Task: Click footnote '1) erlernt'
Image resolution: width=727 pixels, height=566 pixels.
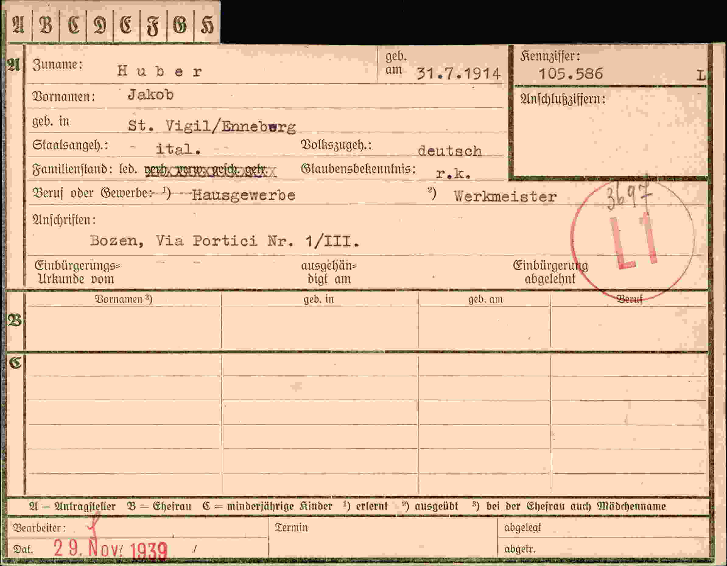Action: pos(366,506)
